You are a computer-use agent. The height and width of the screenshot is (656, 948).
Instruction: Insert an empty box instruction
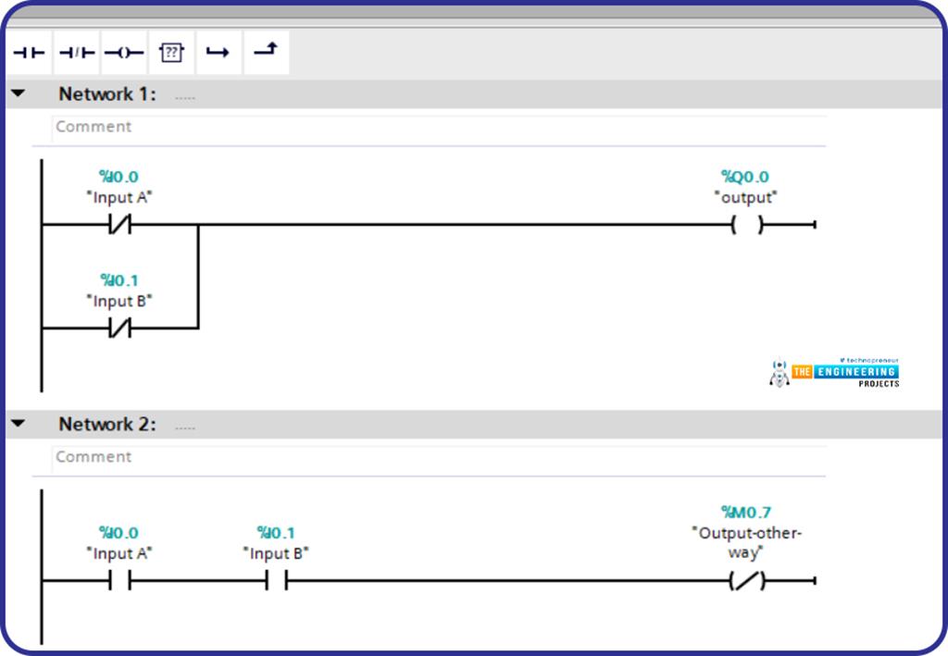171,53
